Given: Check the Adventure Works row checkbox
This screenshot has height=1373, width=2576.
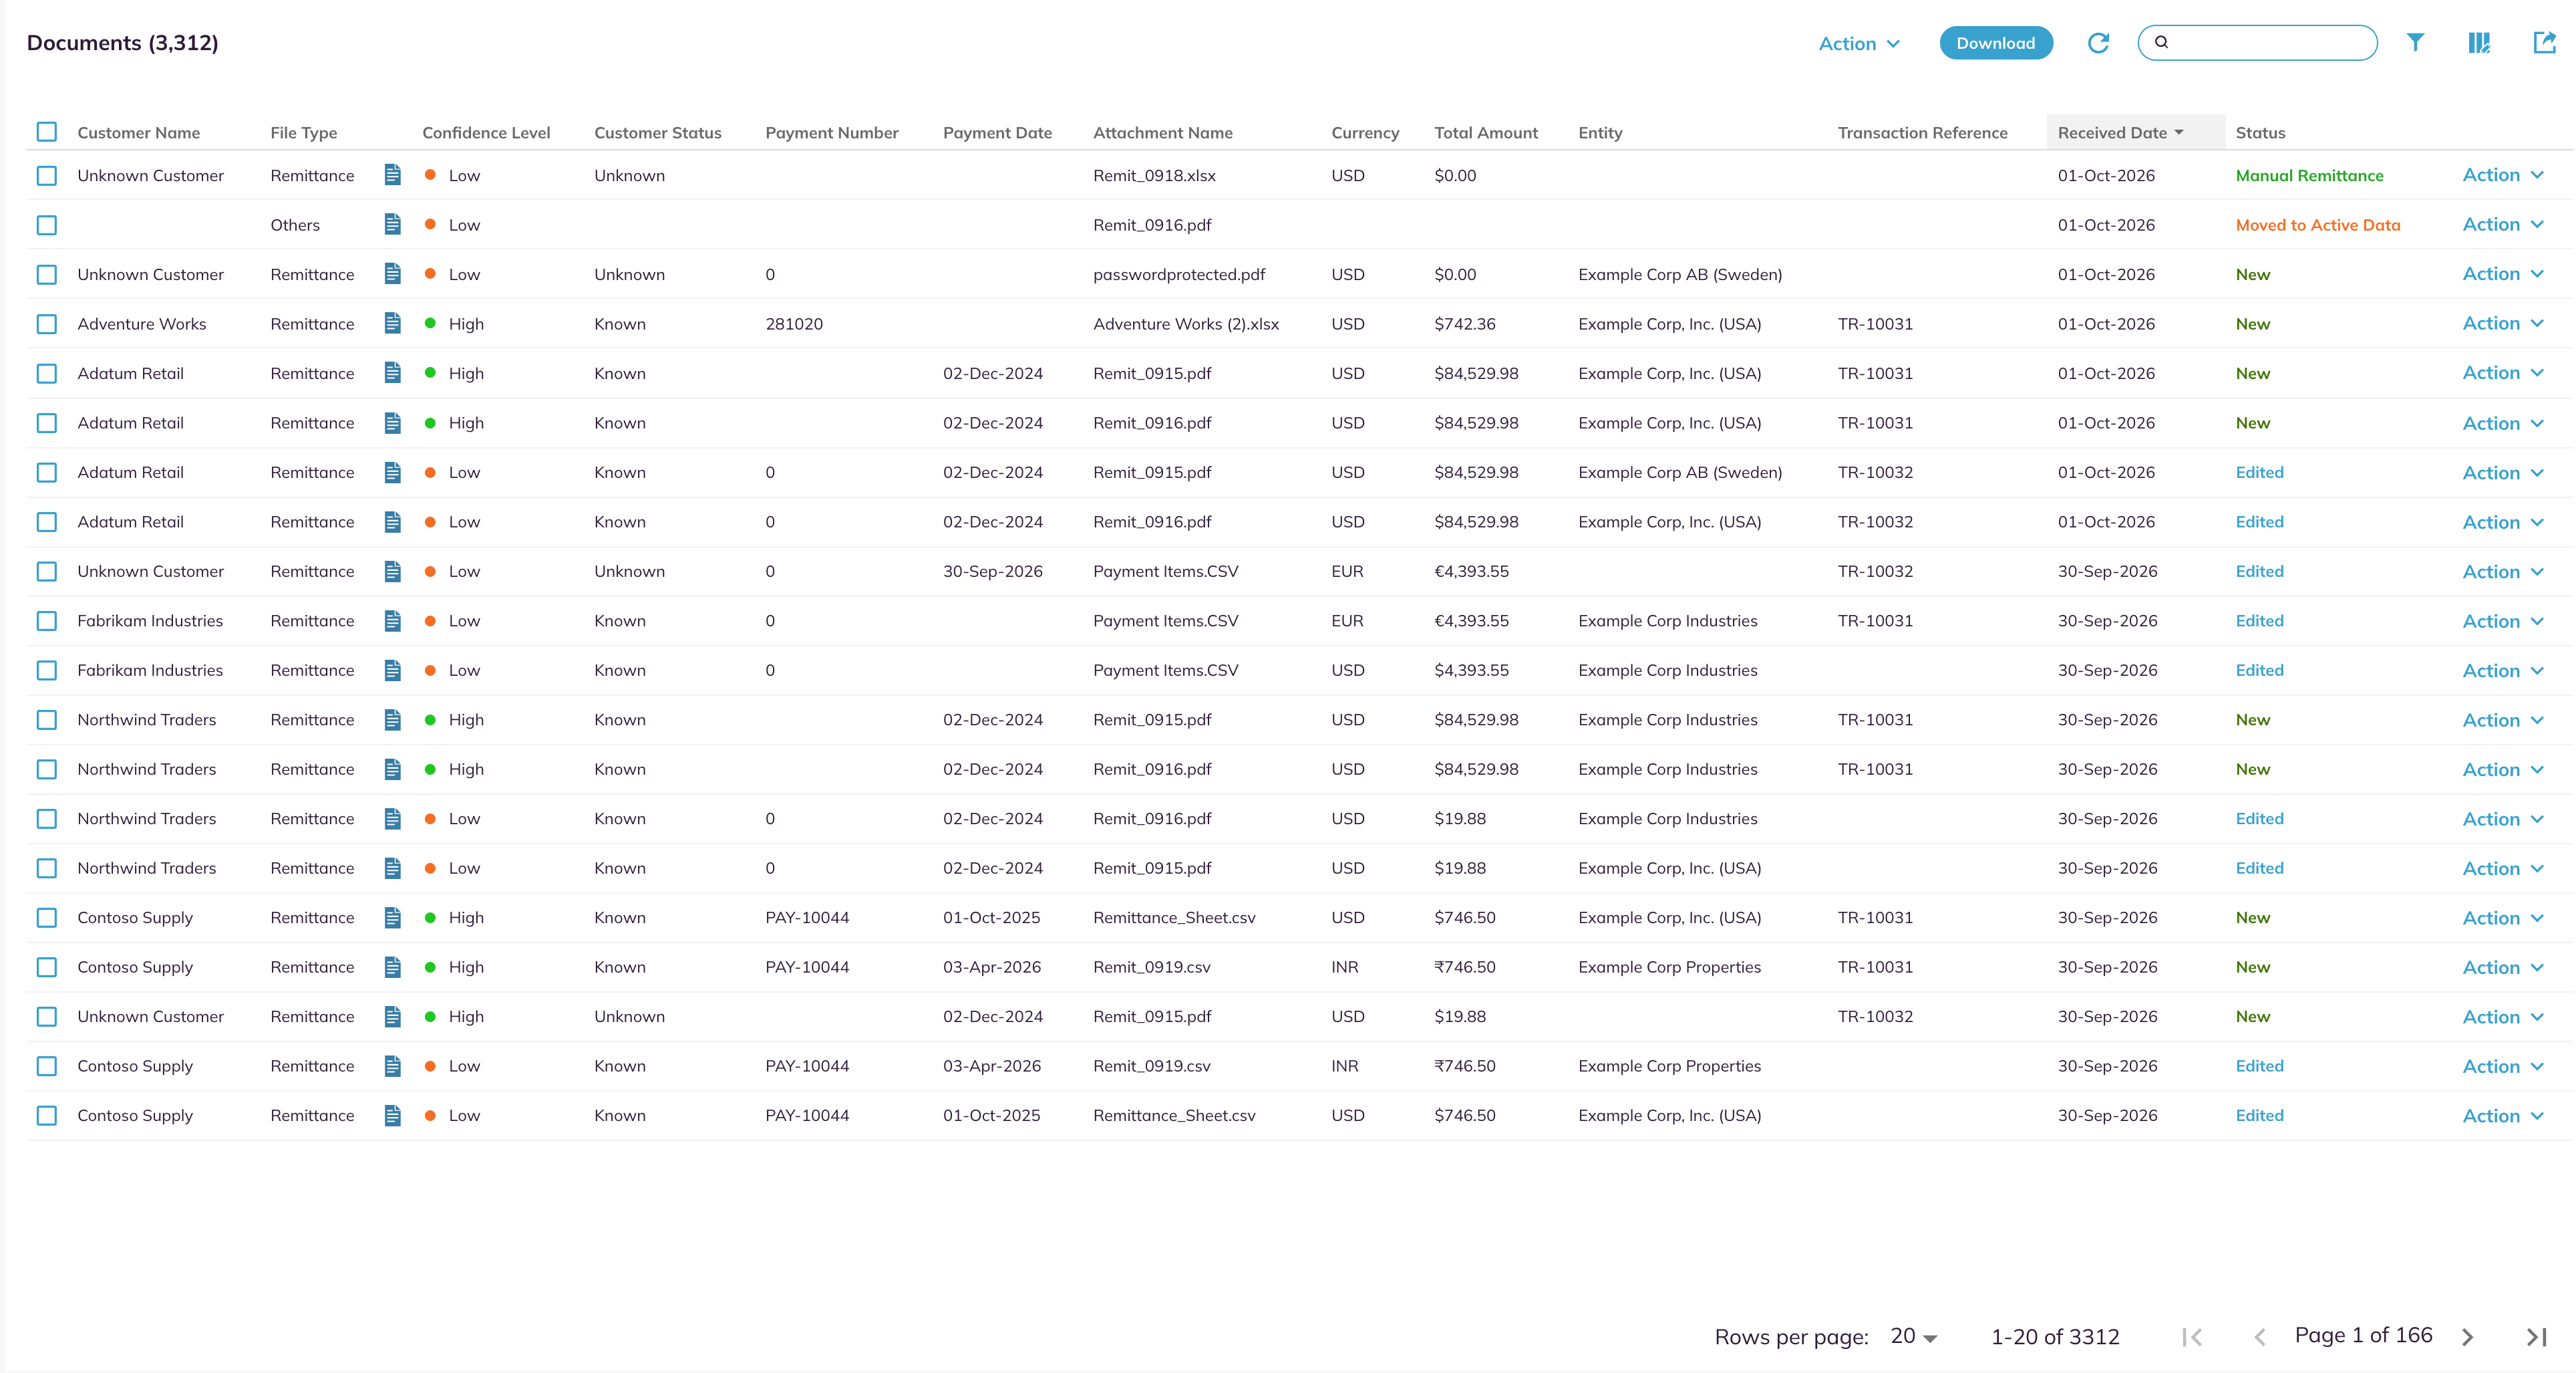Looking at the screenshot, I should click(47, 324).
